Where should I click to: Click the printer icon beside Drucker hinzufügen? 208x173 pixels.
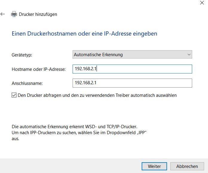(x=14, y=14)
